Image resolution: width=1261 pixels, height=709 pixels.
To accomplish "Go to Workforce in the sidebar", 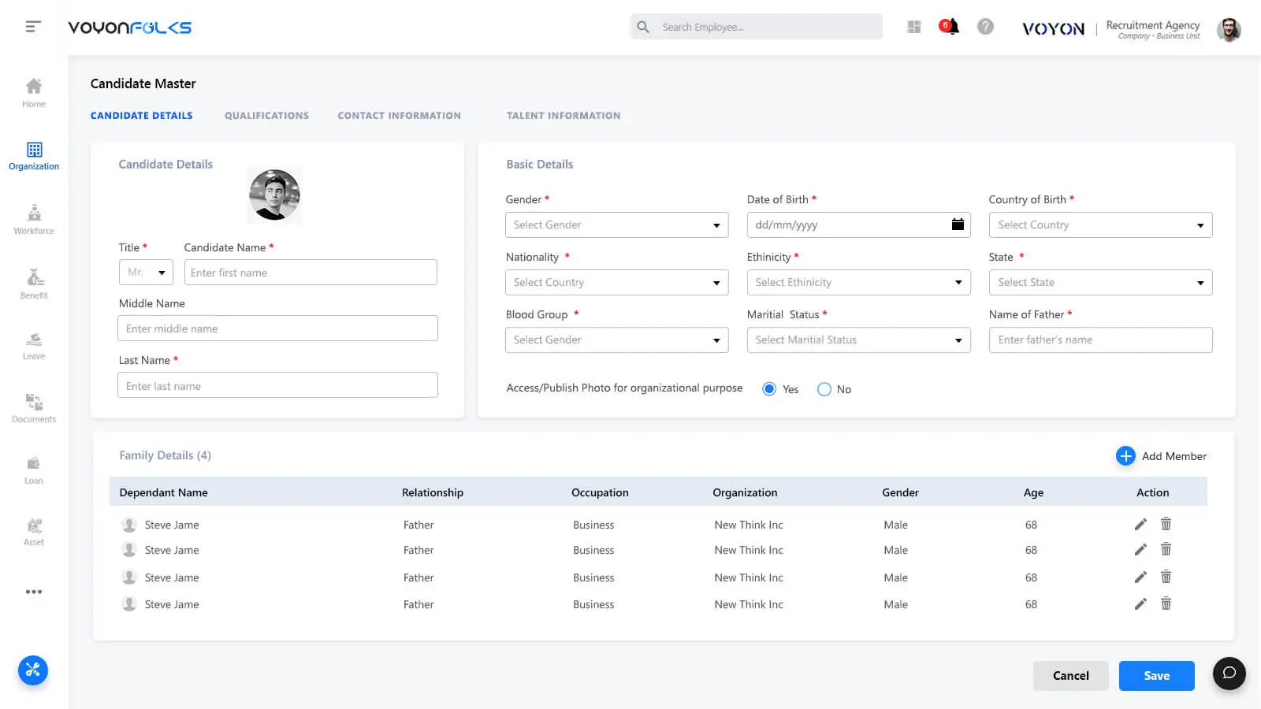I will (34, 220).
